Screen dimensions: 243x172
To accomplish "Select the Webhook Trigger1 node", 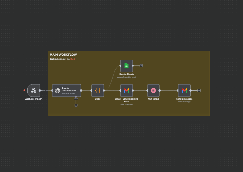I will point(34,90).
